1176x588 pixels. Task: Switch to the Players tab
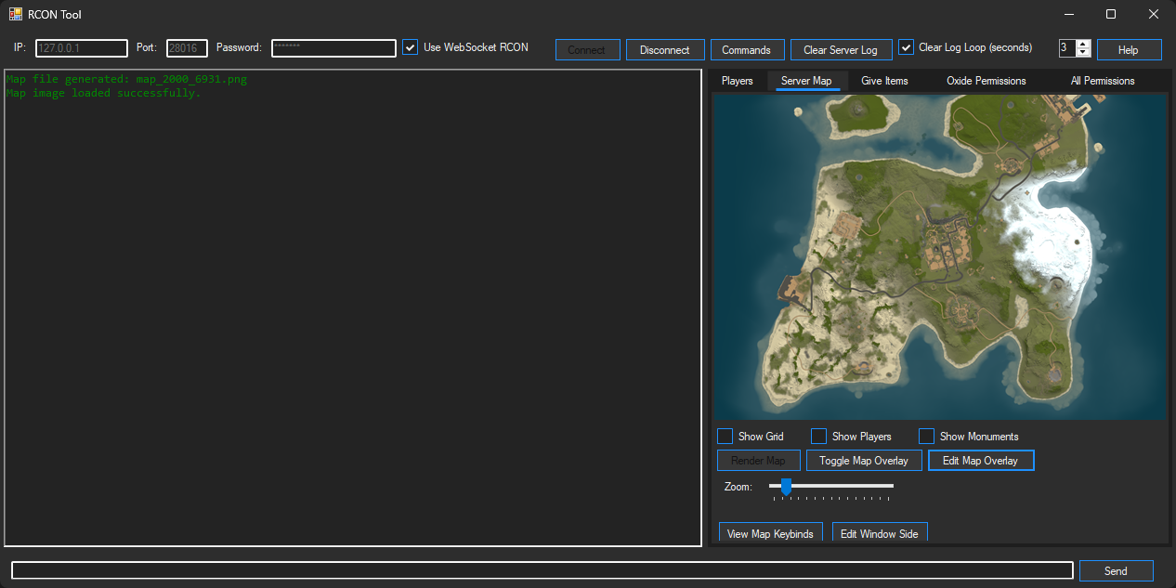737,81
